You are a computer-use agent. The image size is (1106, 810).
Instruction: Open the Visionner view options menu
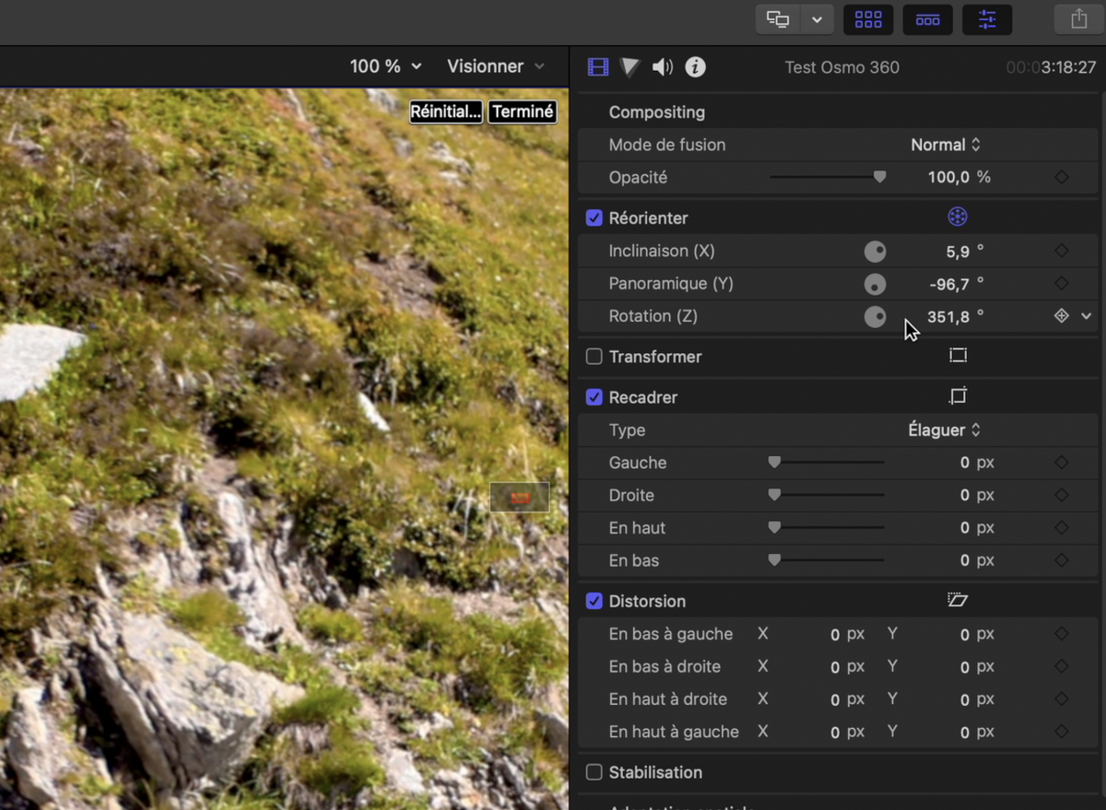pyautogui.click(x=496, y=66)
